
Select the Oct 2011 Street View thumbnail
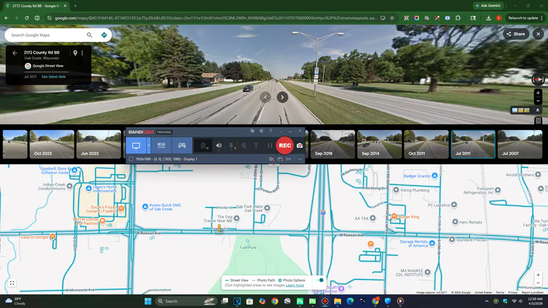tap(426, 144)
